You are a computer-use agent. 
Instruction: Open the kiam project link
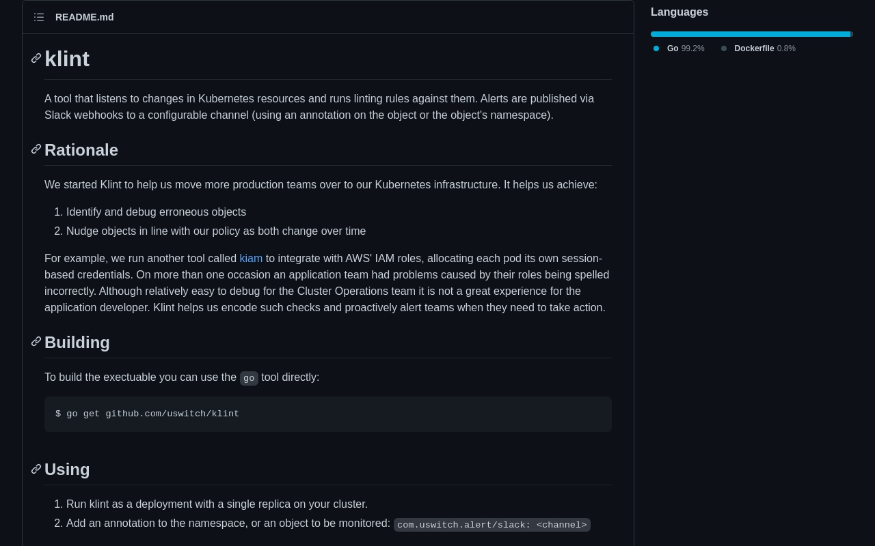251,259
